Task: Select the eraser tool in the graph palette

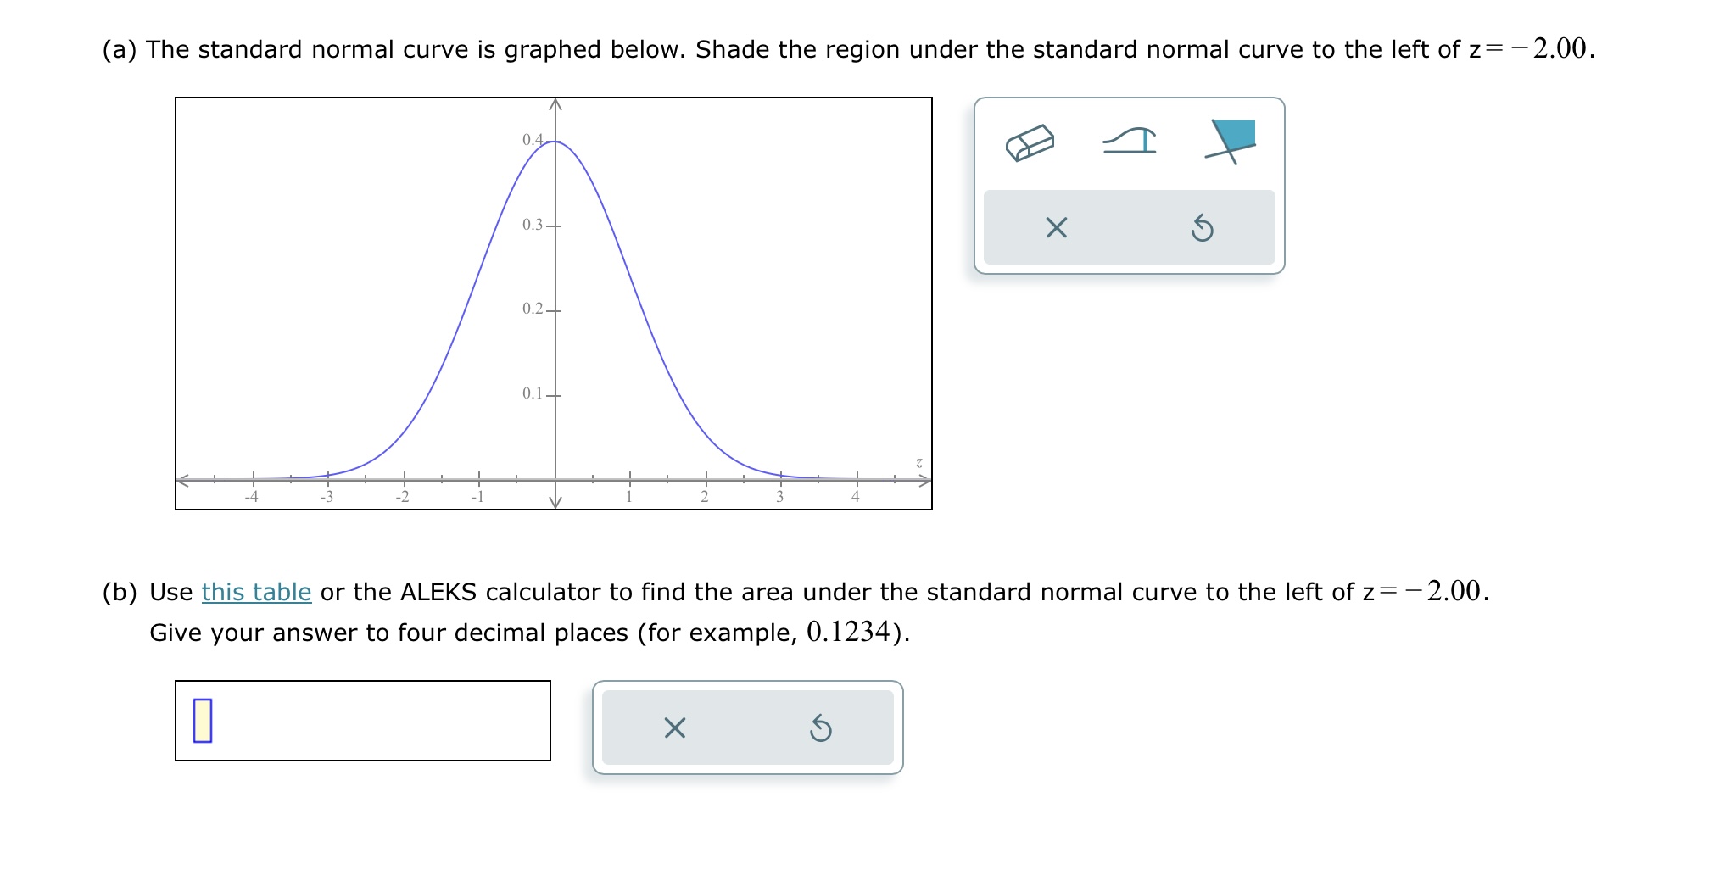Action: tap(1029, 144)
